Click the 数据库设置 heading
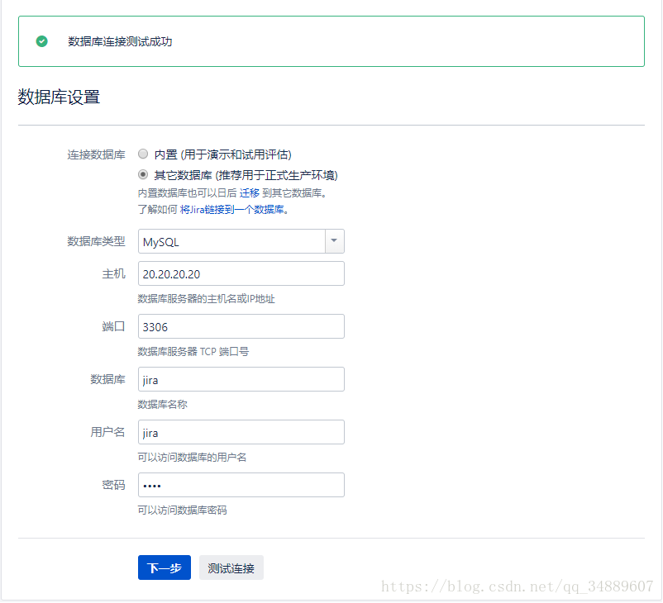 pos(59,97)
